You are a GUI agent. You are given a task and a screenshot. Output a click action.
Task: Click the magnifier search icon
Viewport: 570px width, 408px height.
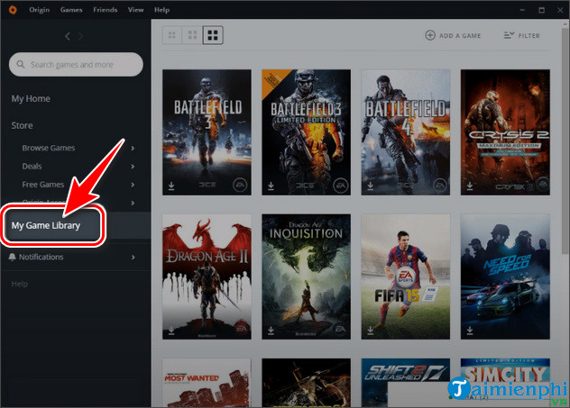[21, 64]
